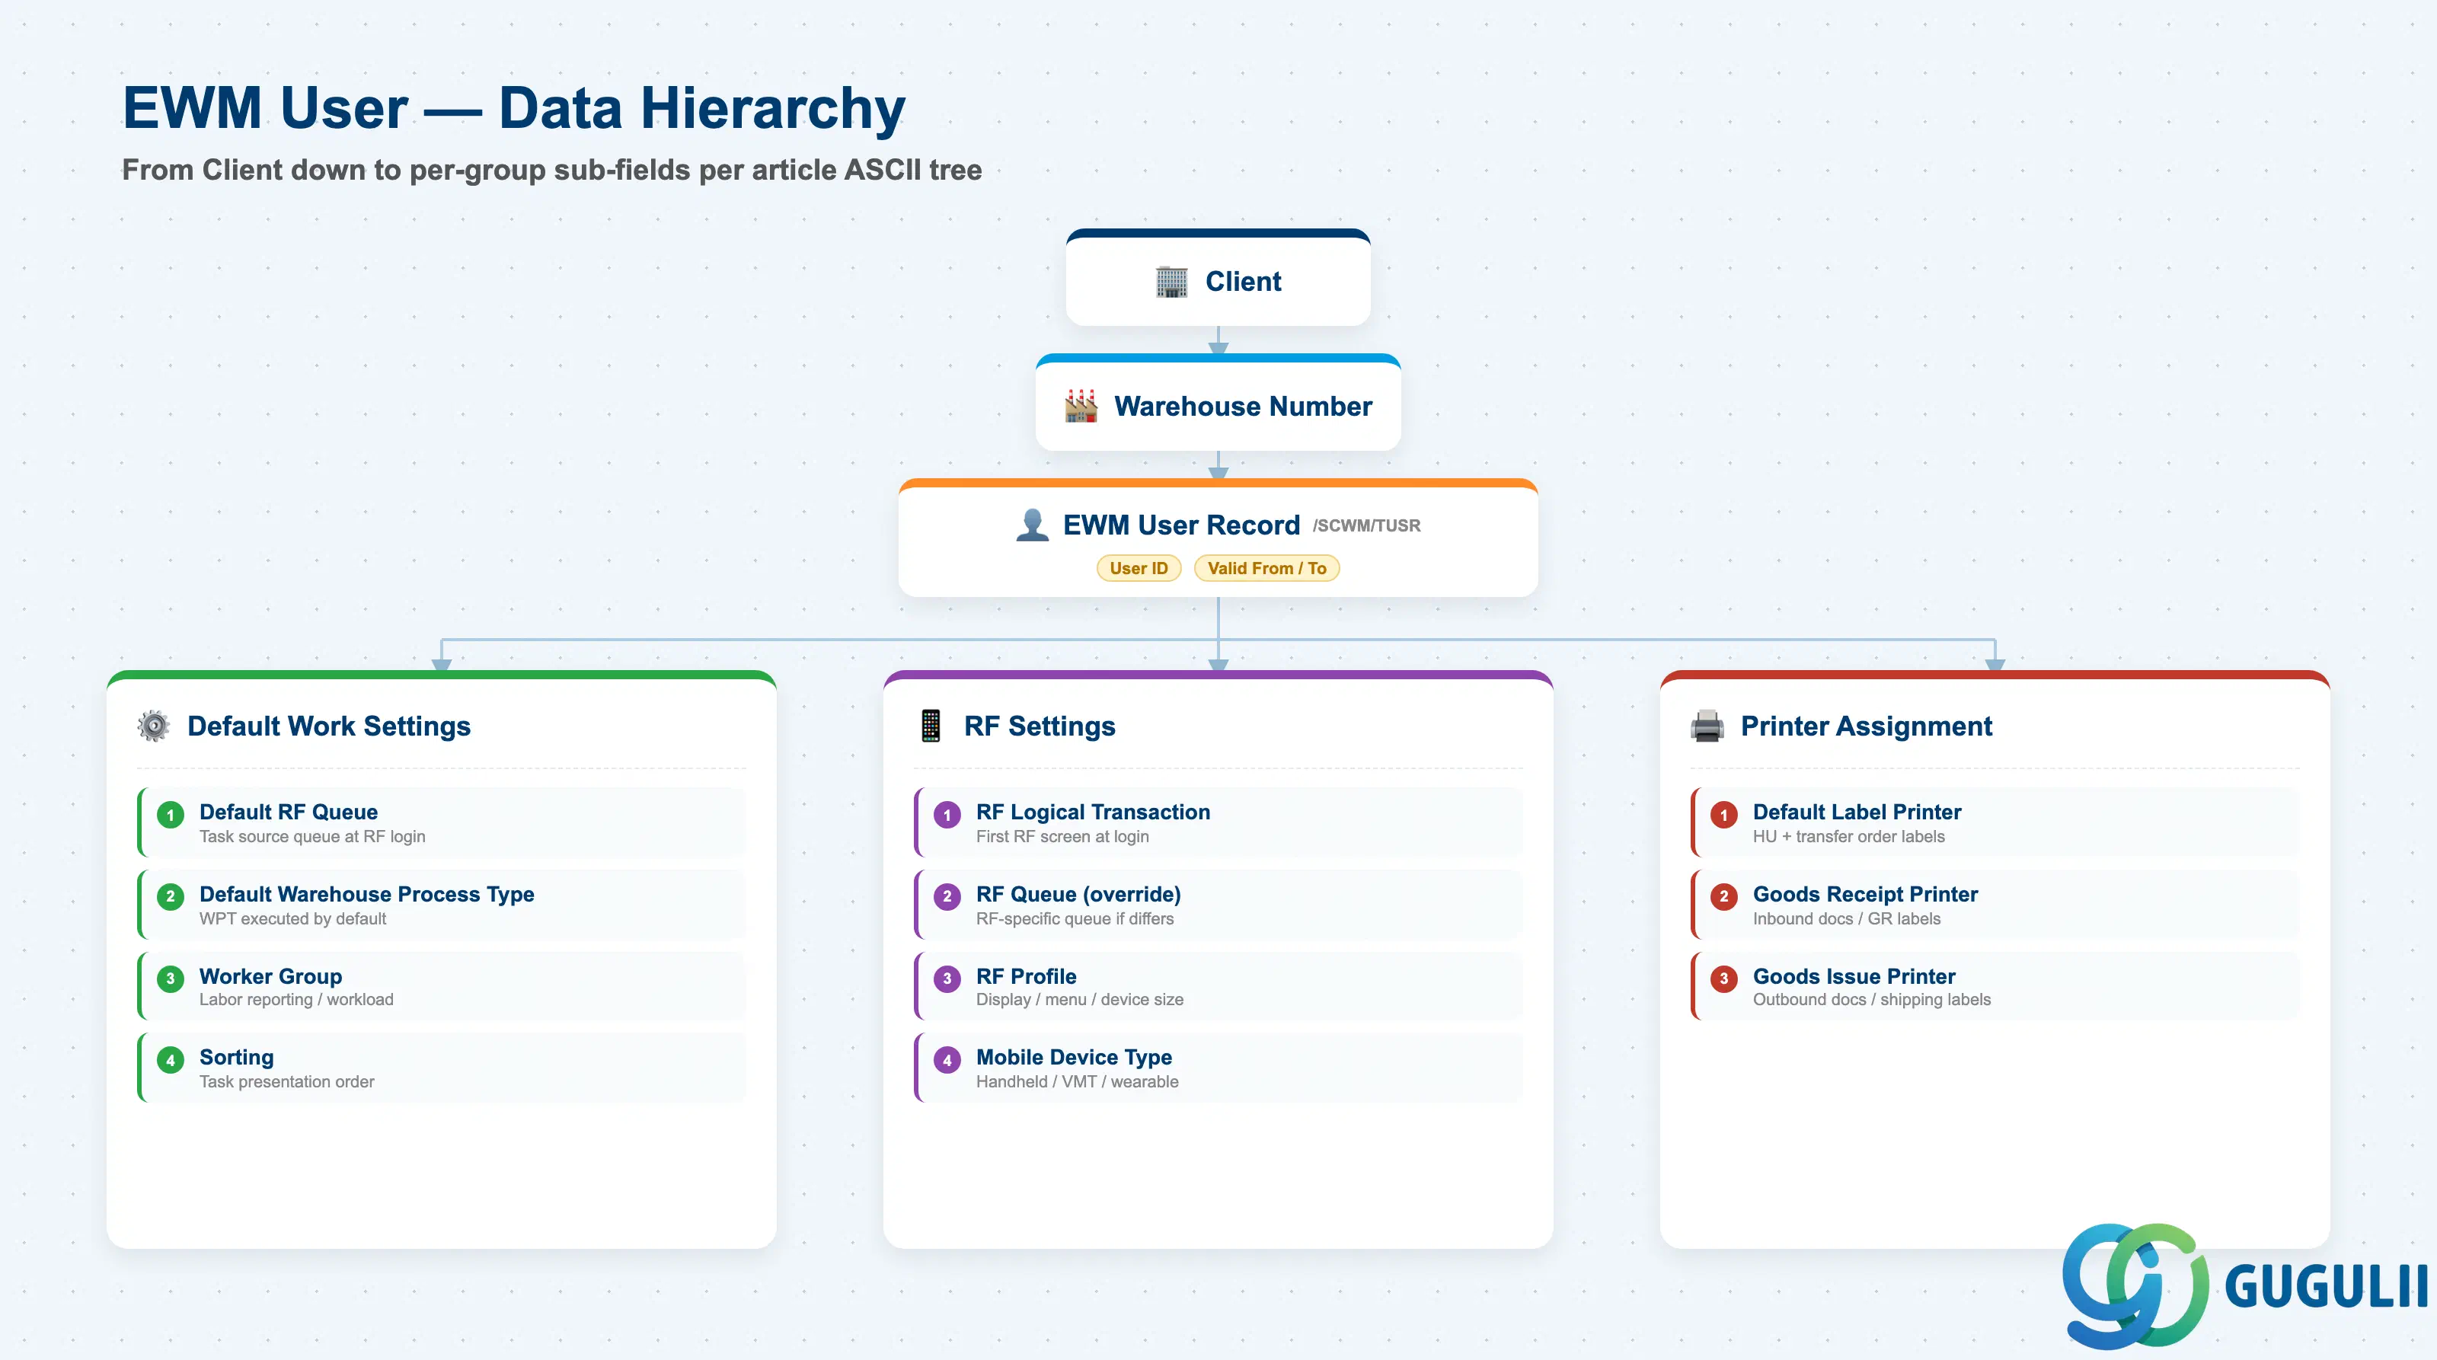
Task: Select the User ID tag
Action: pyautogui.click(x=1139, y=568)
